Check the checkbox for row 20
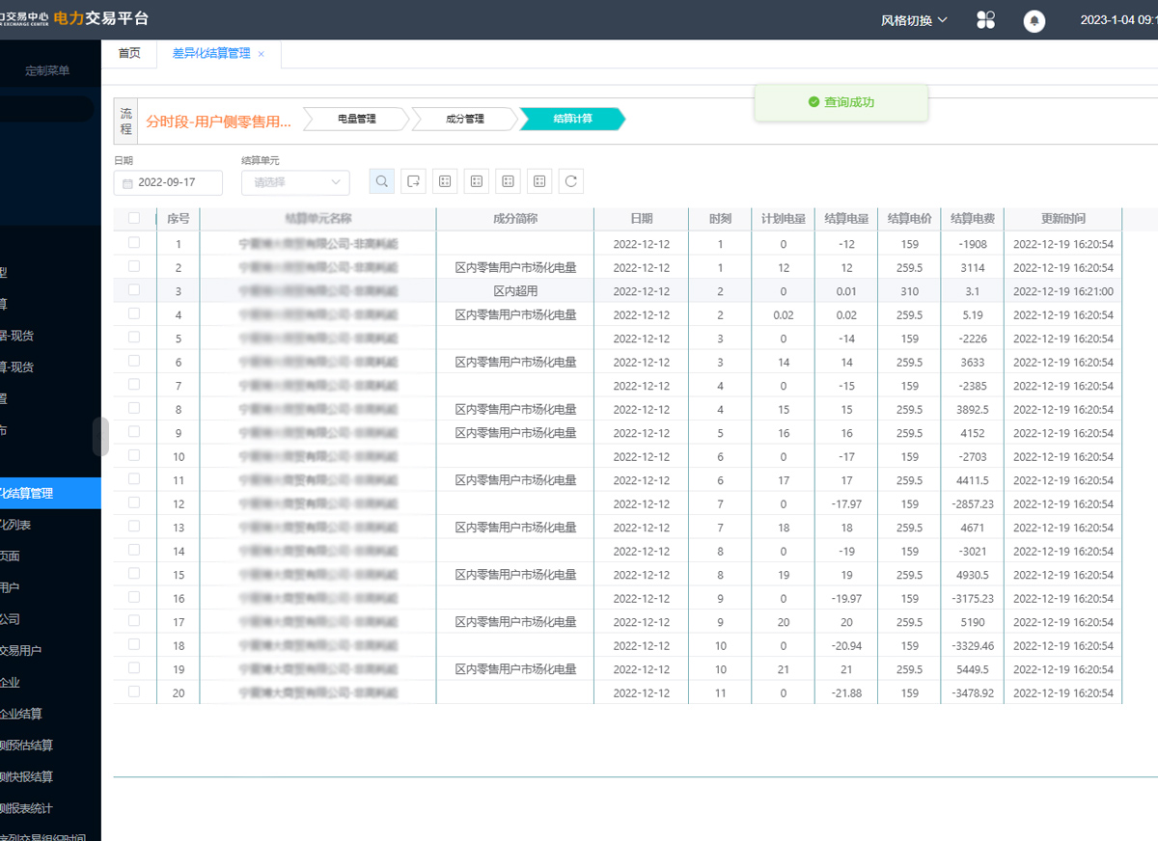Viewport: 1158px width, 841px height. point(134,692)
